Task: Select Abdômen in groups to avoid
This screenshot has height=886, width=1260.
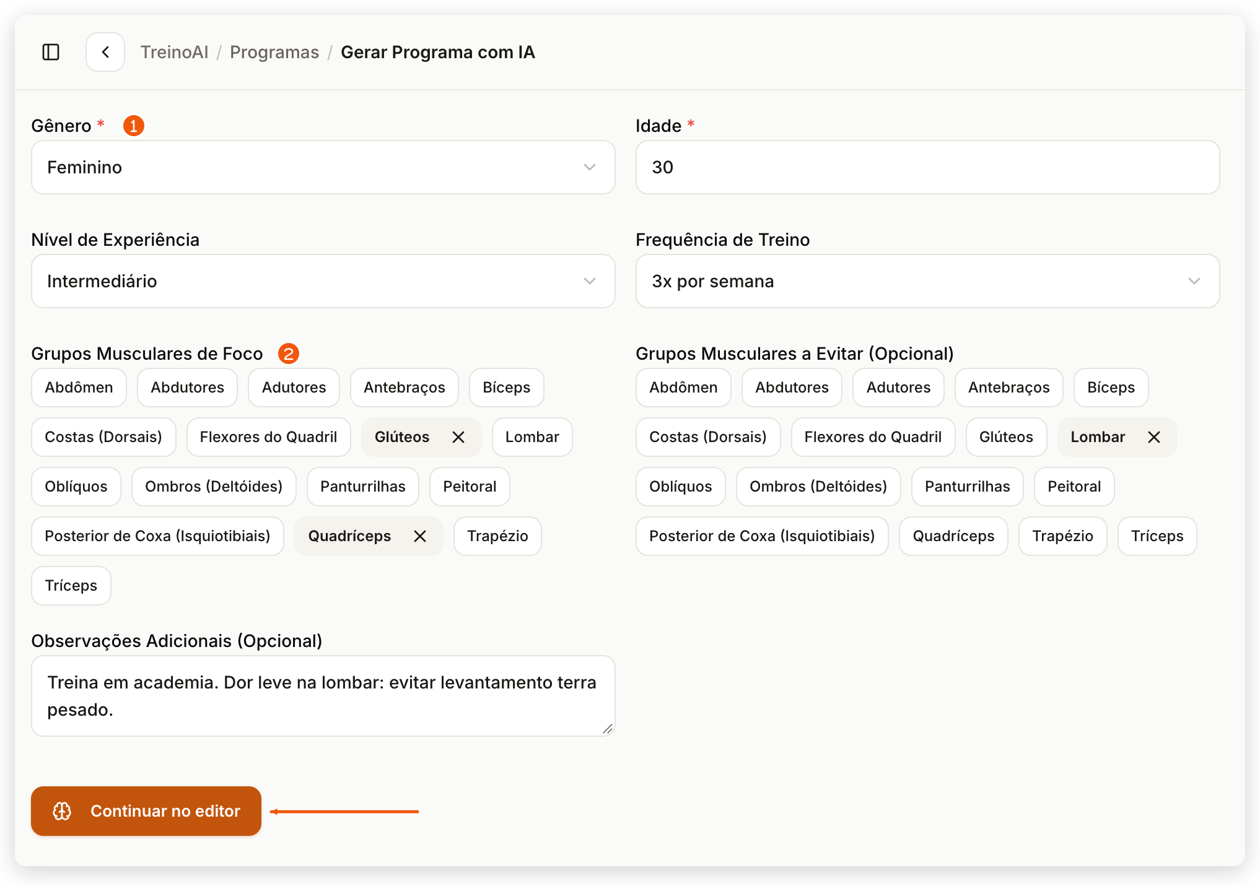Action: pos(683,388)
